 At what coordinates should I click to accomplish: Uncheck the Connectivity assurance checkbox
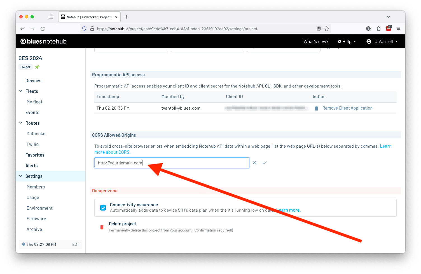tap(103, 208)
